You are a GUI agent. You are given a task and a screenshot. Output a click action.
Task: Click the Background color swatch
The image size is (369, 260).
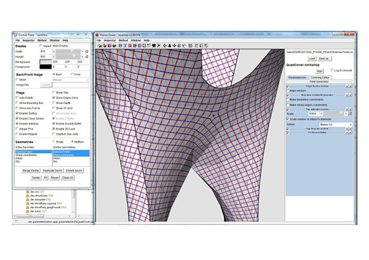(45, 62)
